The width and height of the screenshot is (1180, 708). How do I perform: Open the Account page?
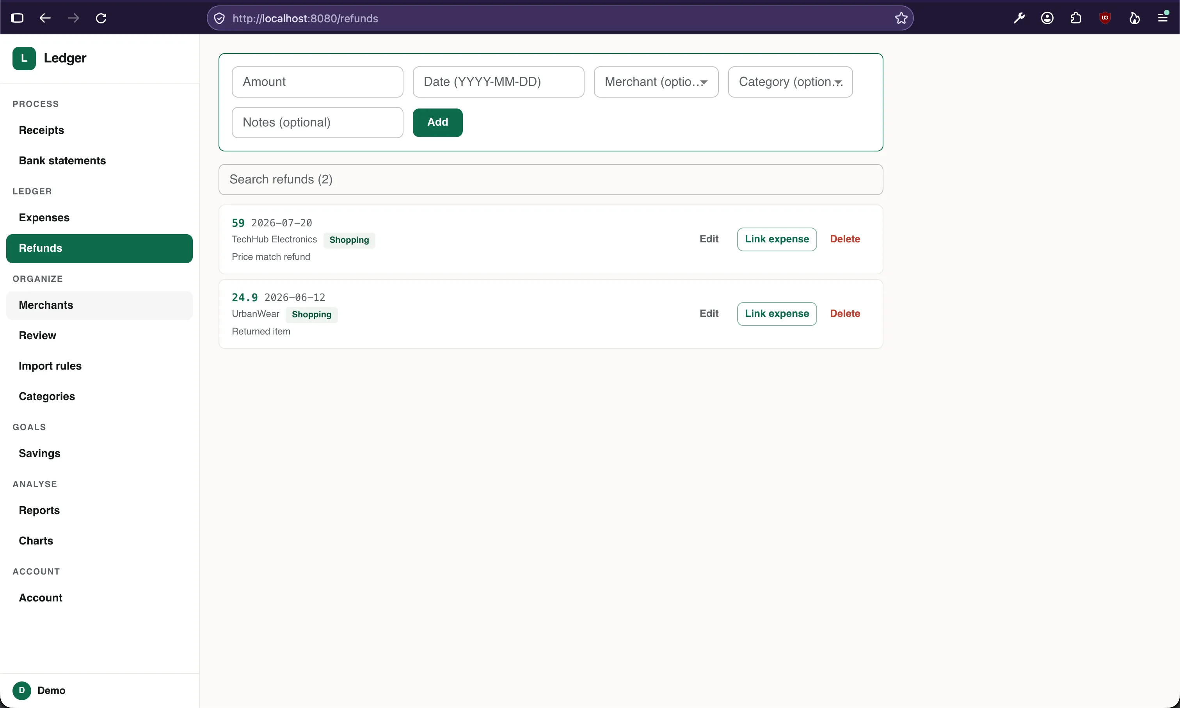pyautogui.click(x=99, y=598)
